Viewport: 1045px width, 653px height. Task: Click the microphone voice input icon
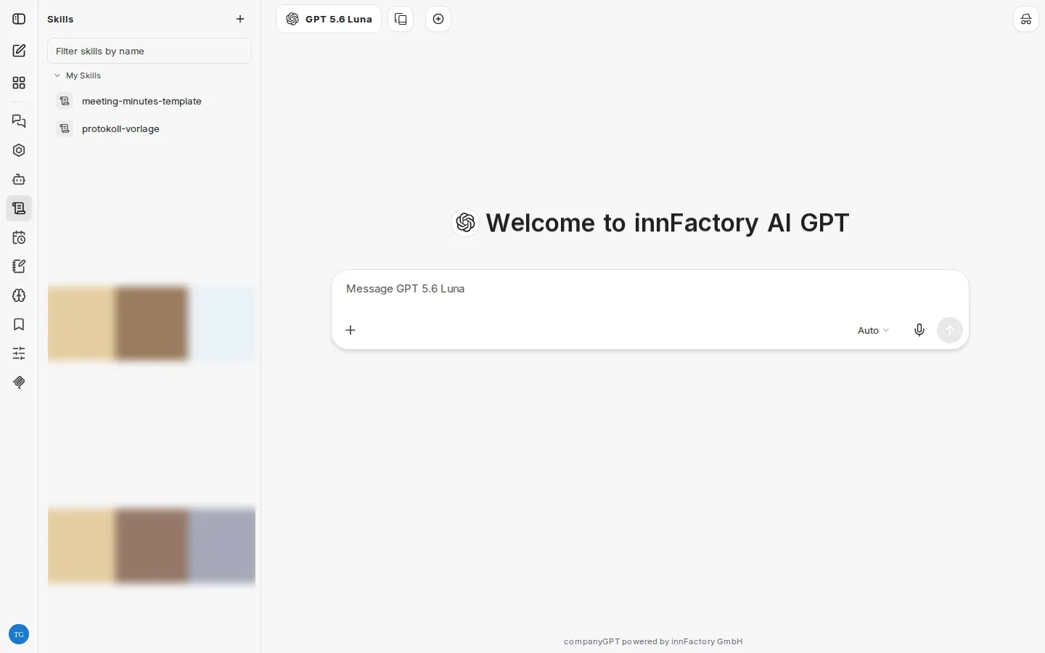click(x=919, y=330)
